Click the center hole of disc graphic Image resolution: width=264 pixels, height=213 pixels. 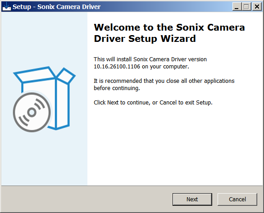tap(32, 112)
